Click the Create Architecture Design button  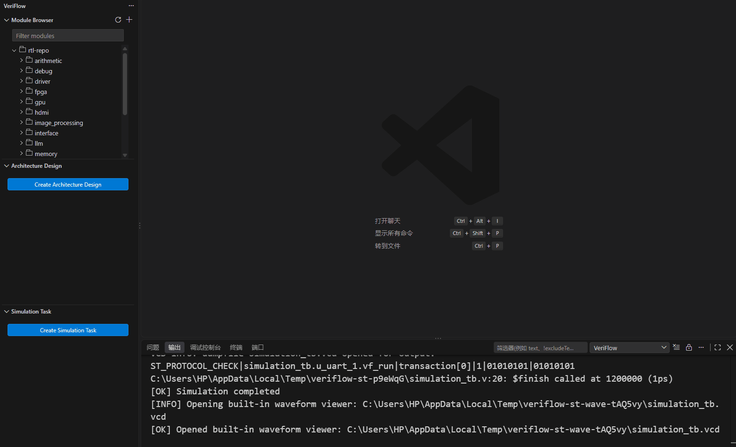coord(68,184)
